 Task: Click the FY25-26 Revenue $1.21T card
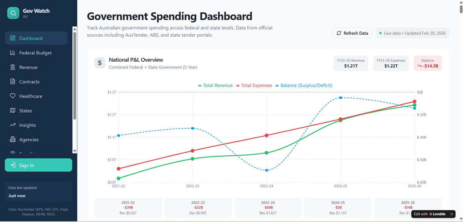point(351,63)
